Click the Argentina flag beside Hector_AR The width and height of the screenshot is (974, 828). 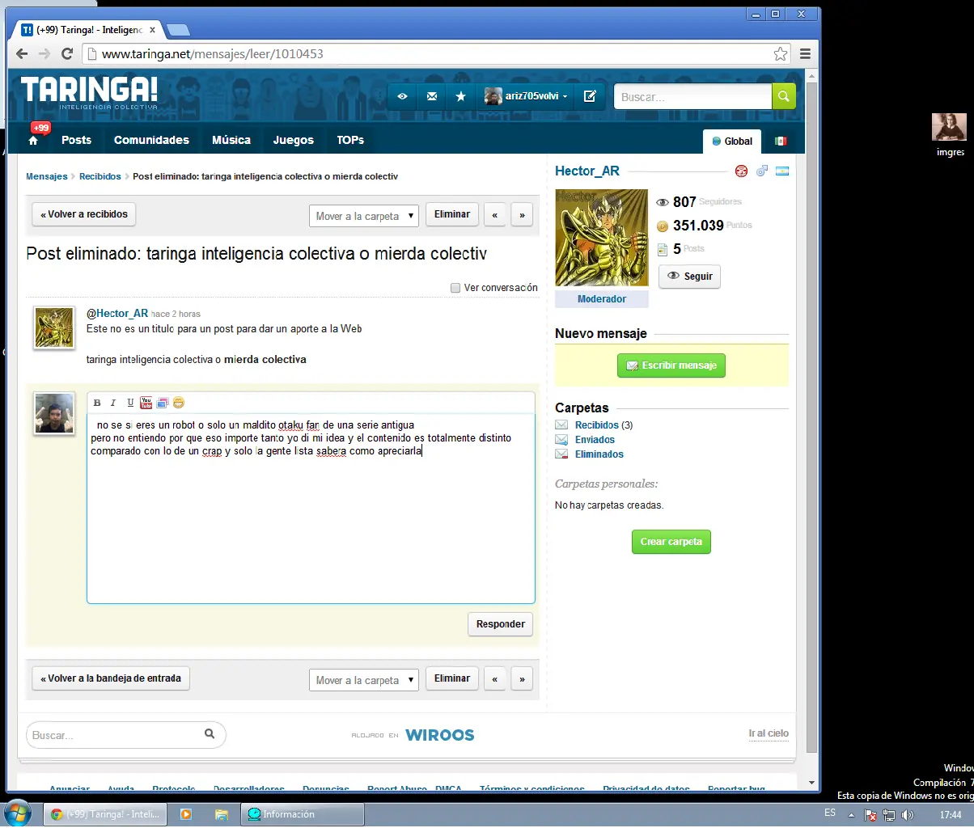[782, 171]
